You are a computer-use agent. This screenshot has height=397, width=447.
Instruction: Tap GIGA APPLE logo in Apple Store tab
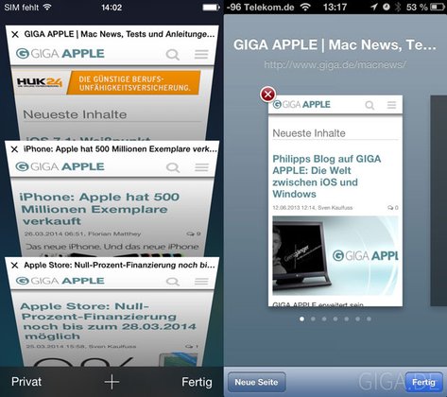coord(60,281)
